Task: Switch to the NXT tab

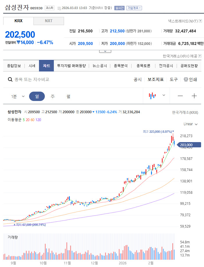Action: [x=49, y=21]
